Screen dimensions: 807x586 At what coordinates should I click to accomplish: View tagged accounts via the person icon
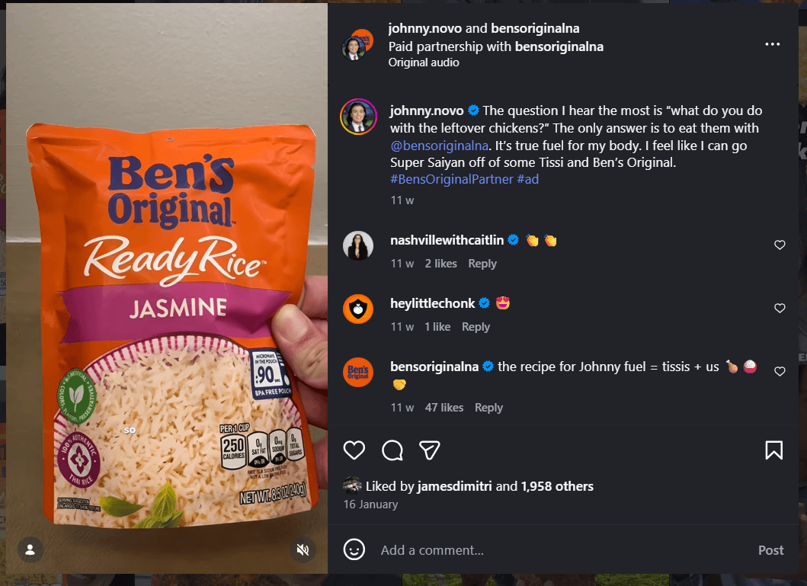(x=30, y=549)
